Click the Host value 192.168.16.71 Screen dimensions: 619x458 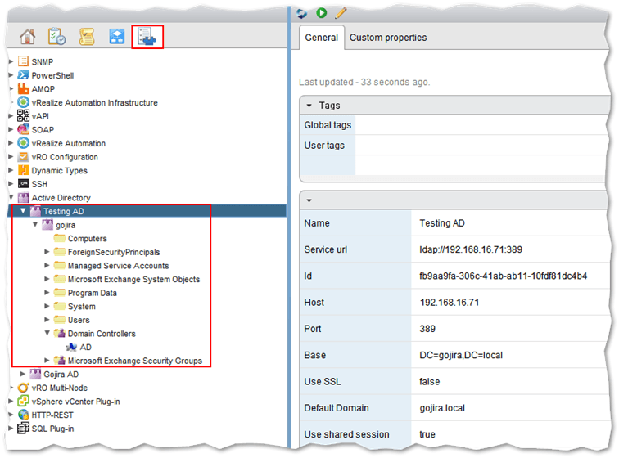click(x=450, y=302)
